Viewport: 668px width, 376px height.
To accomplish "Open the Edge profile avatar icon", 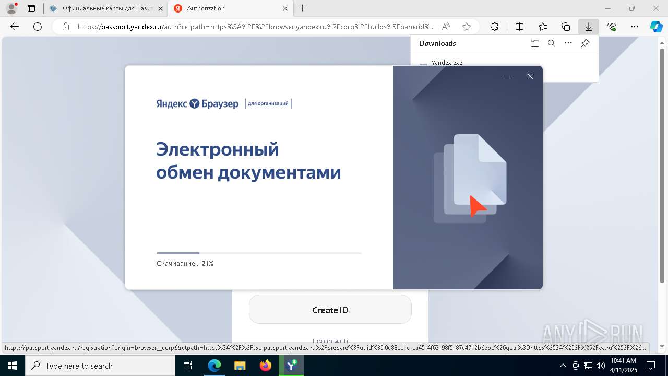I will (x=11, y=8).
